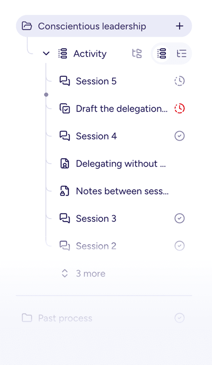Toggle the Session 4 completed checkmark
This screenshot has width=212, height=365.
click(x=180, y=136)
